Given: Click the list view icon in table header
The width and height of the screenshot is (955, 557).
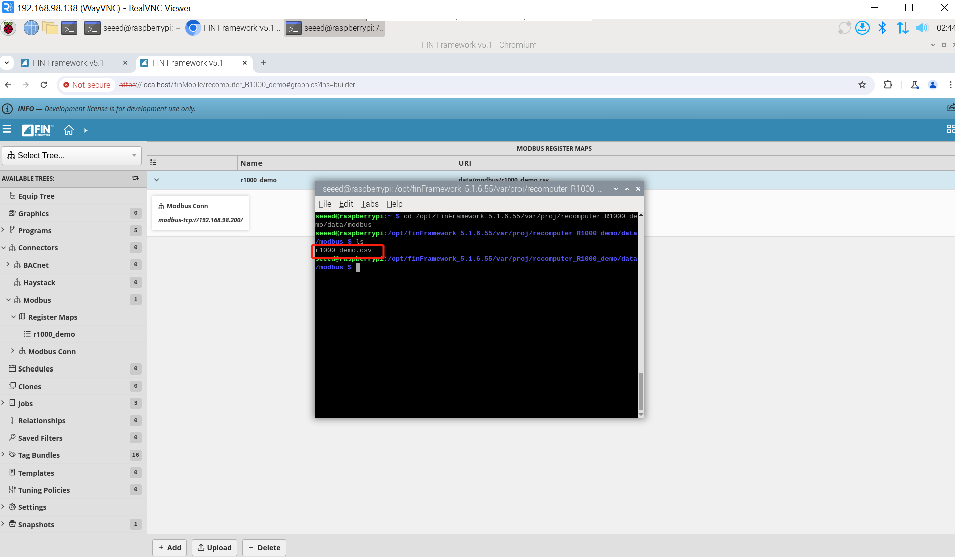Looking at the screenshot, I should pyautogui.click(x=153, y=163).
